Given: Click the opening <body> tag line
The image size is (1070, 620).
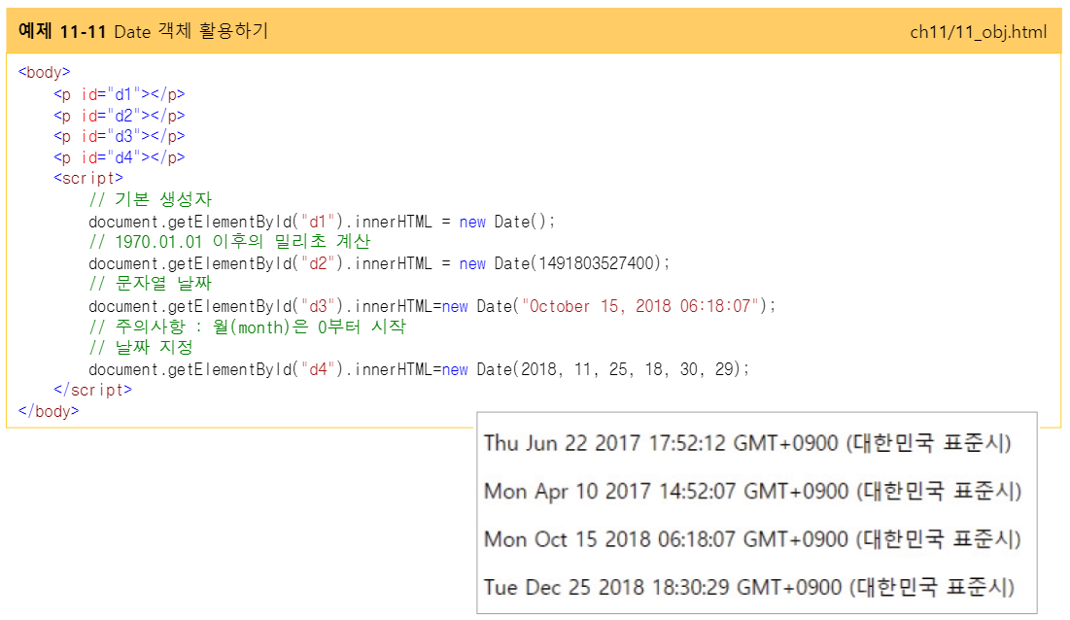Looking at the screenshot, I should pos(45,72).
